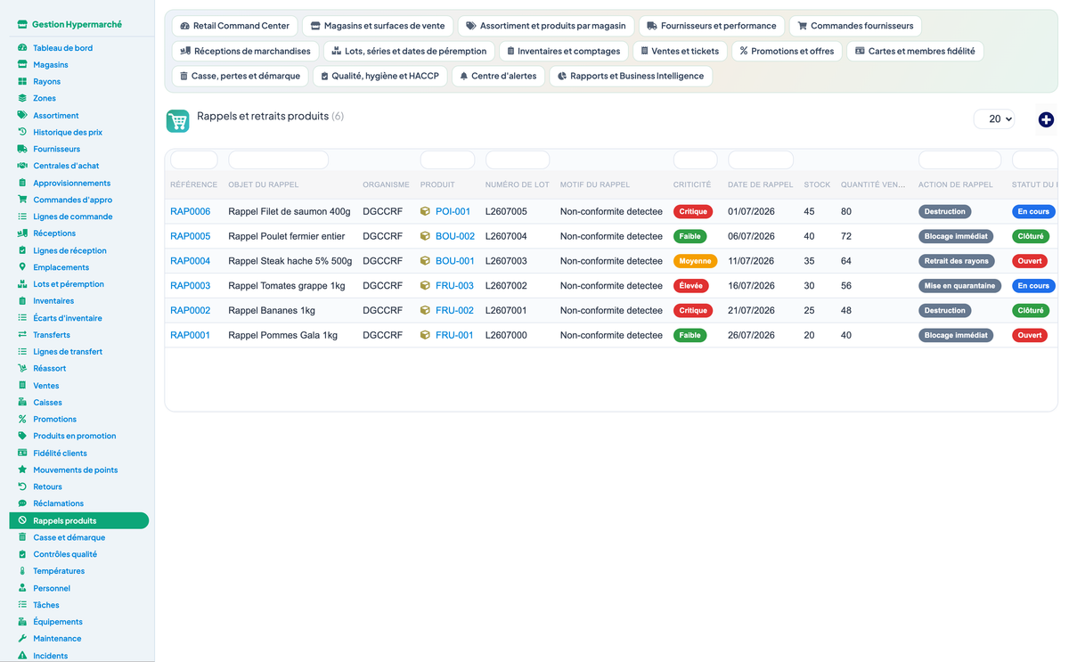Screen dimensions: 1069x662
Task: Open product link FRU-003
Action: coord(454,286)
